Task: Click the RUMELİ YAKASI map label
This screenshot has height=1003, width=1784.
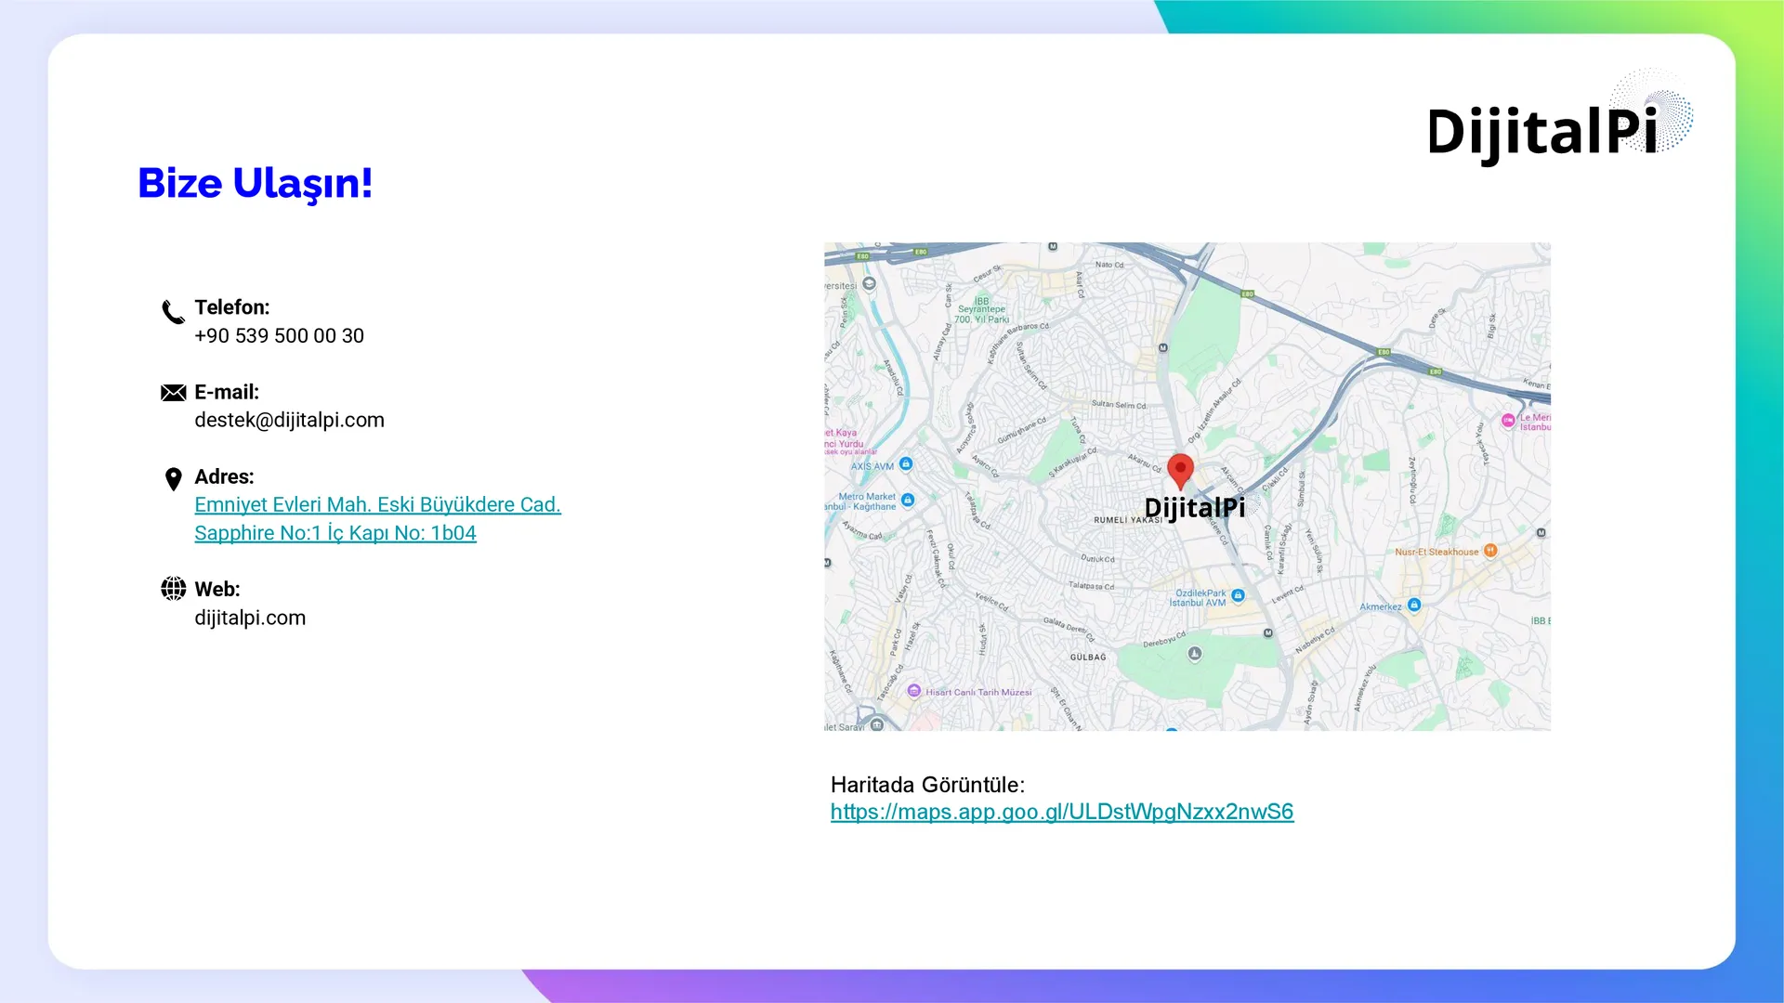Action: pos(1128,520)
